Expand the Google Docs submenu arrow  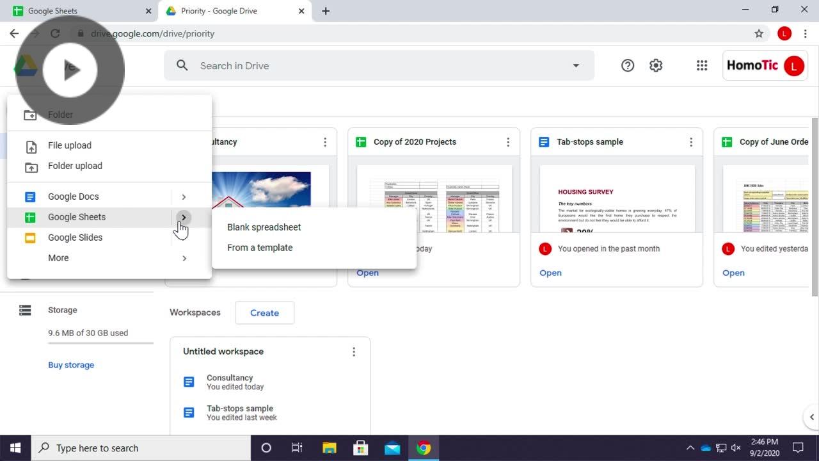pos(184,197)
